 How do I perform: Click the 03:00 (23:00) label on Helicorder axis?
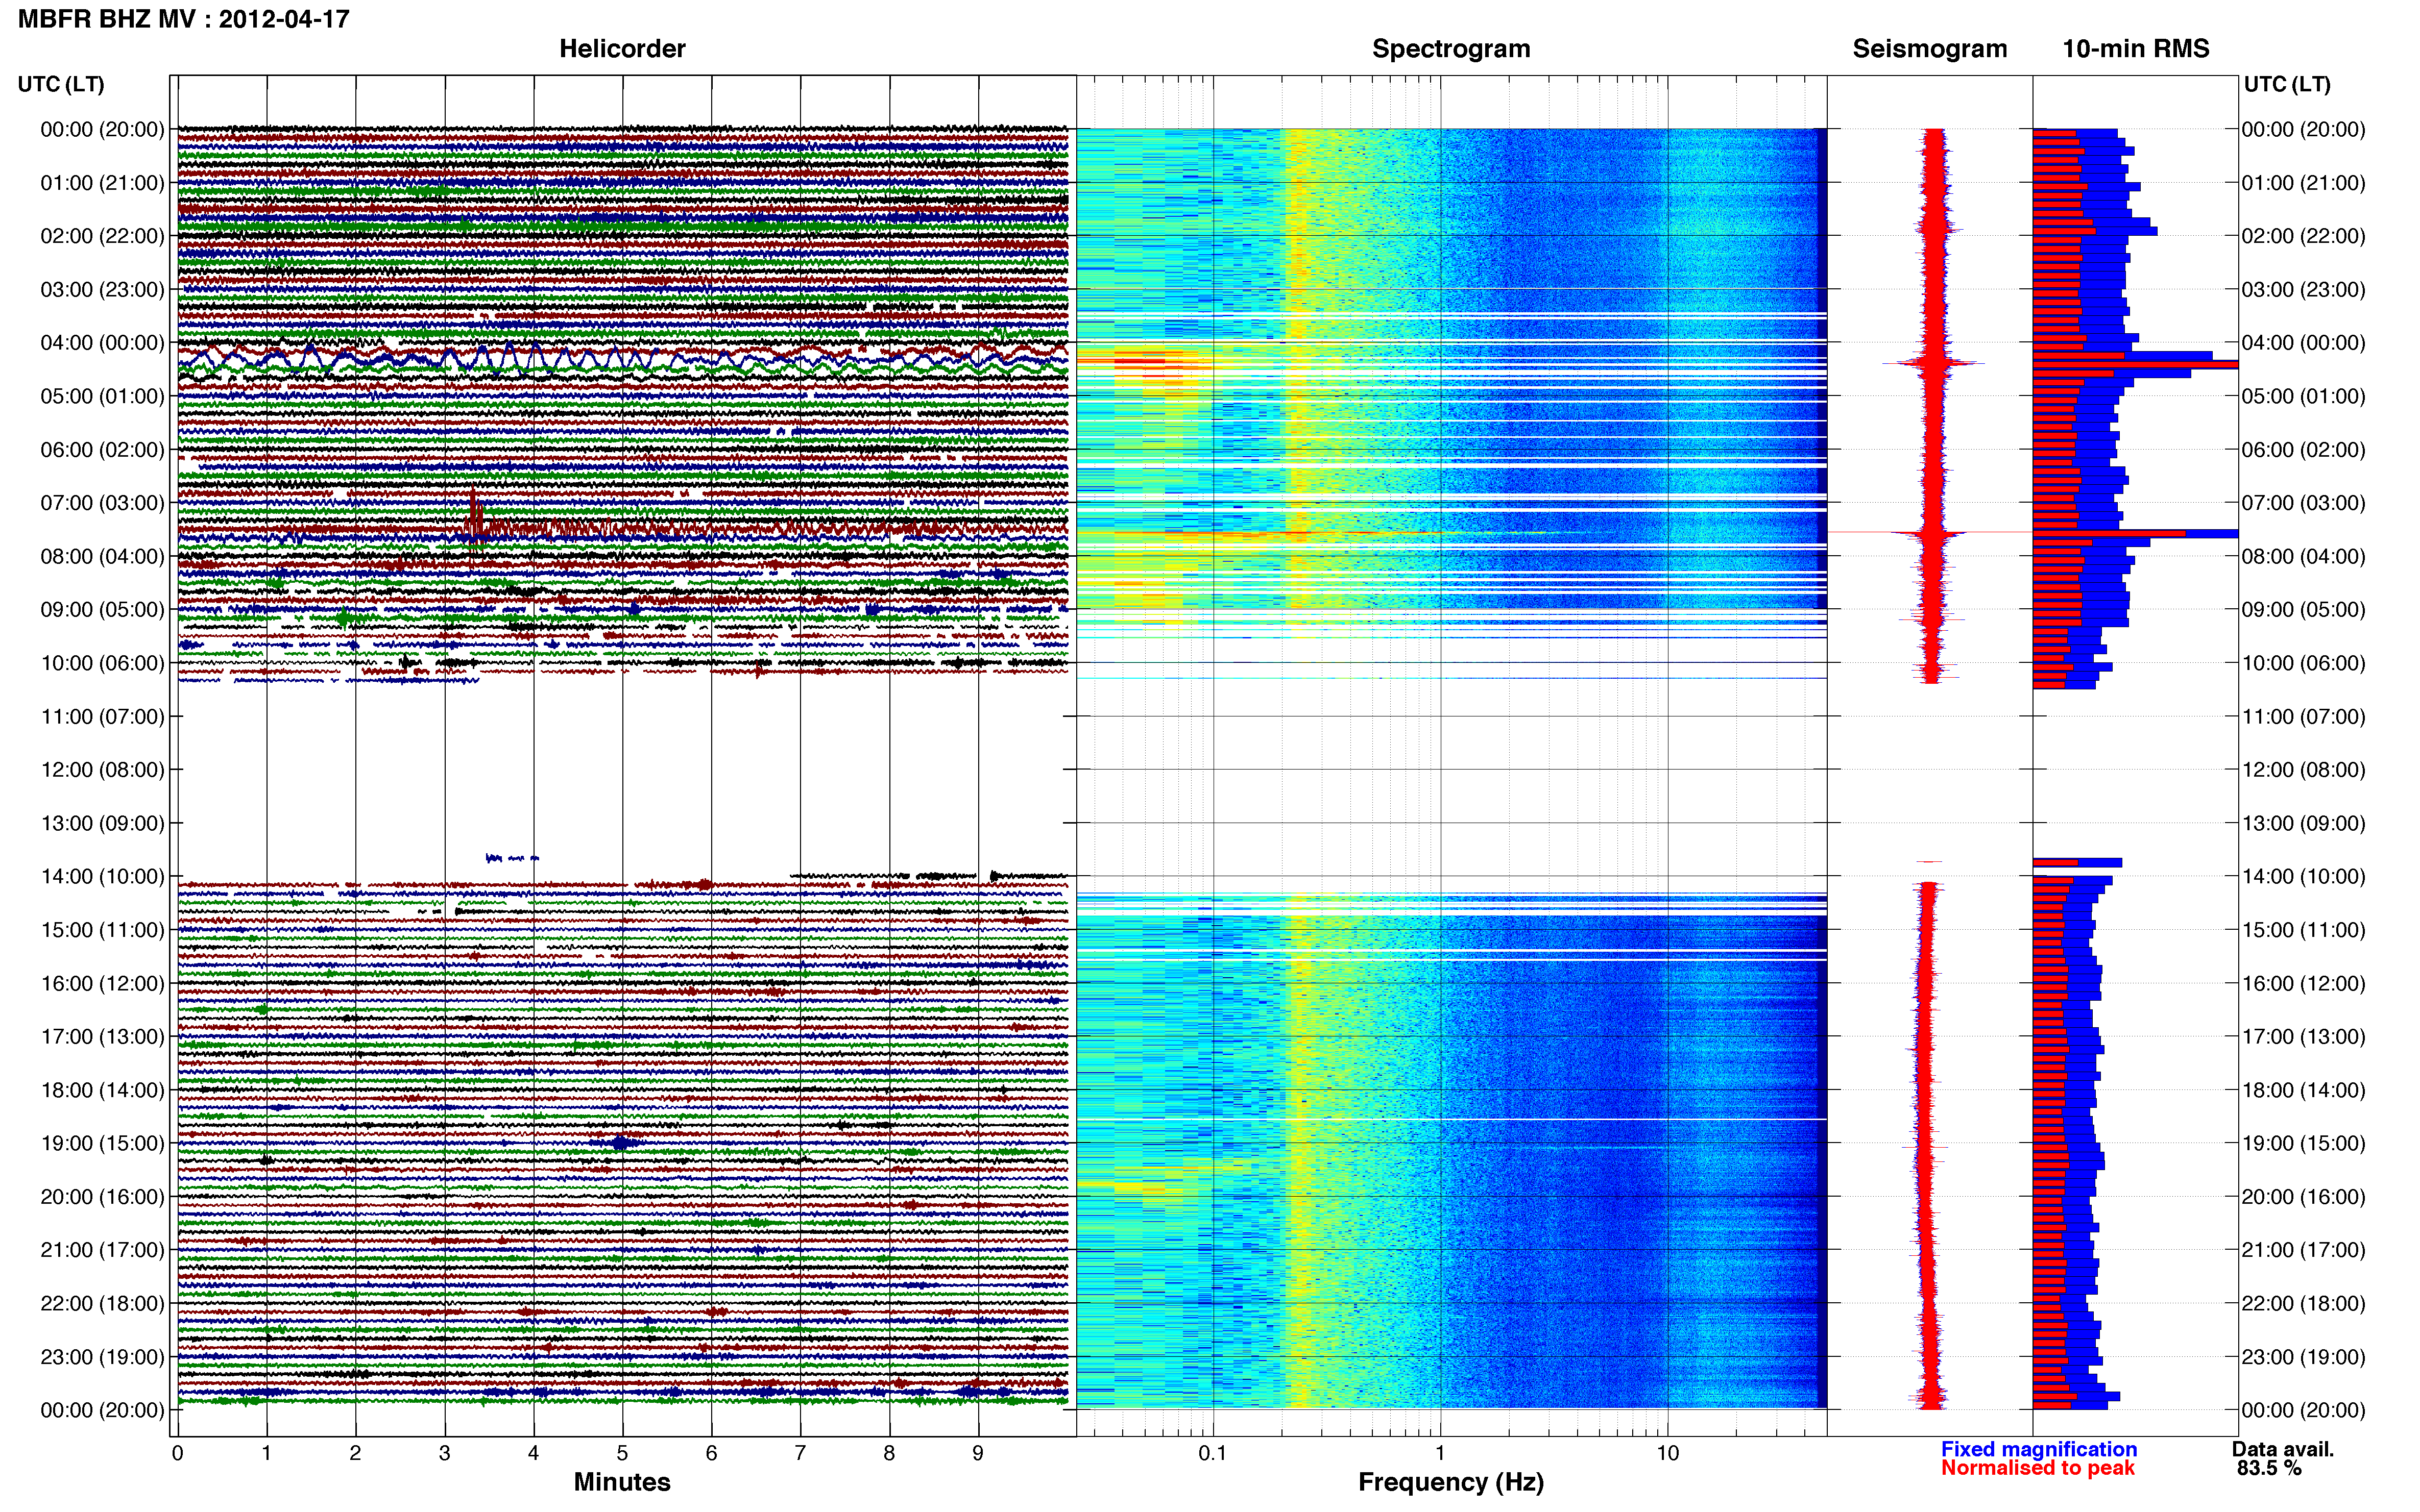point(102,290)
